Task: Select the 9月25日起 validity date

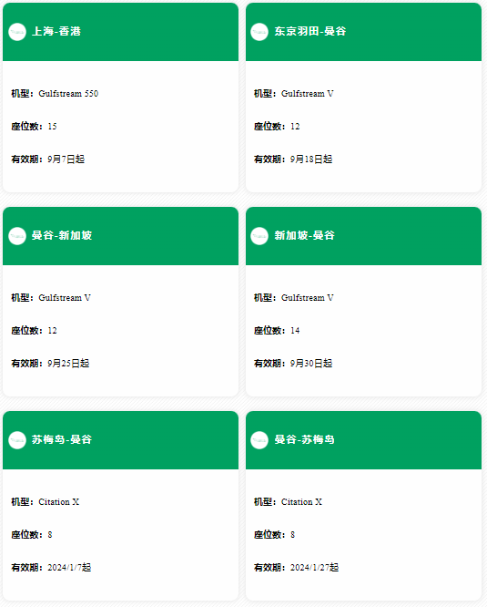Action: click(68, 364)
